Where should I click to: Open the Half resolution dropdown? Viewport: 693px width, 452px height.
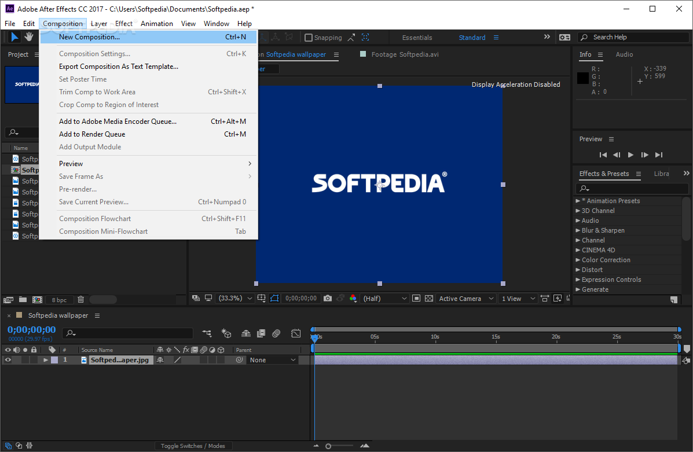(384, 299)
